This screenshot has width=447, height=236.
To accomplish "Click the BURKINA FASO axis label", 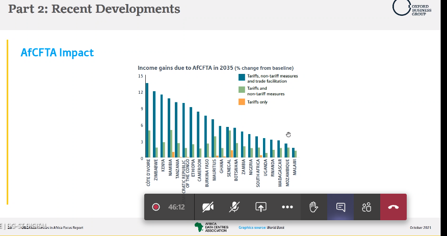I will click(207, 173).
